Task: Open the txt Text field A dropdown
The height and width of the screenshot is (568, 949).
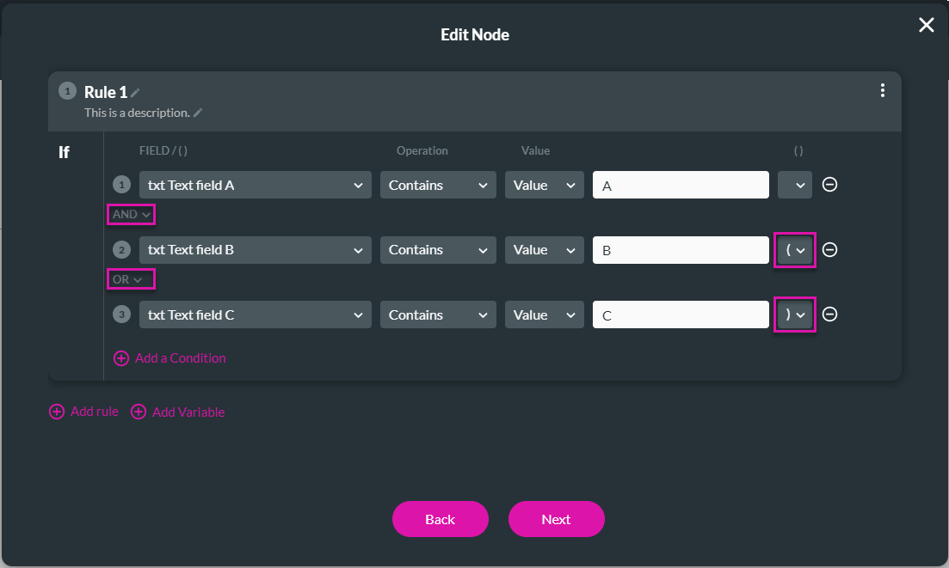Action: pyautogui.click(x=255, y=185)
